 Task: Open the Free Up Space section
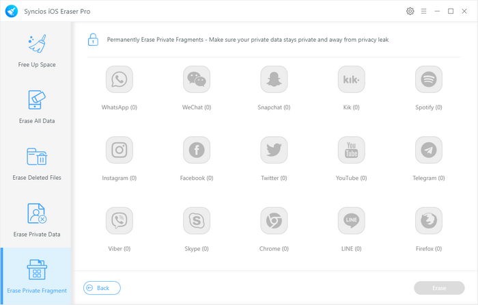pyautogui.click(x=37, y=51)
